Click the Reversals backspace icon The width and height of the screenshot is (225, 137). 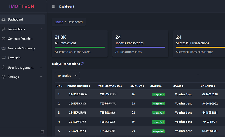tap(4, 58)
